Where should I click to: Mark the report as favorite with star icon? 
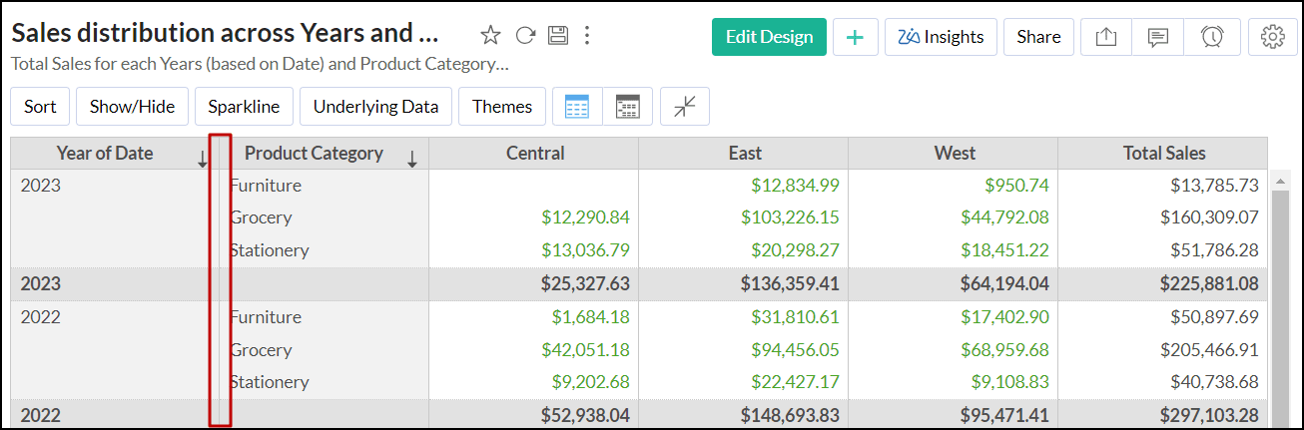[490, 36]
